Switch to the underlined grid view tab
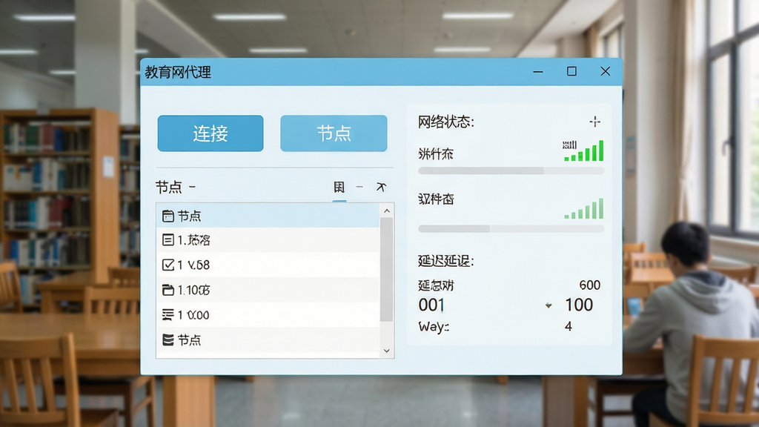759x427 pixels. (339, 188)
